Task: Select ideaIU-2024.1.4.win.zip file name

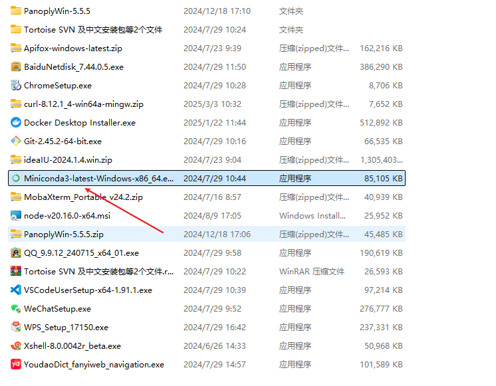Action: (68, 160)
